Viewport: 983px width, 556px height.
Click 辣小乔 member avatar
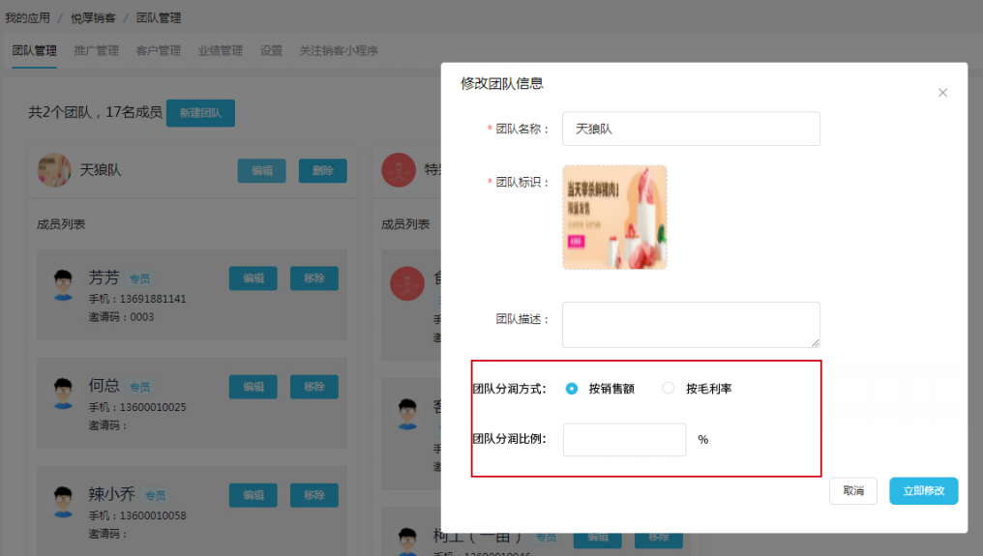[x=63, y=502]
